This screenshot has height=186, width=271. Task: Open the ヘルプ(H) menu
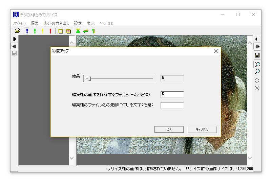[106, 23]
